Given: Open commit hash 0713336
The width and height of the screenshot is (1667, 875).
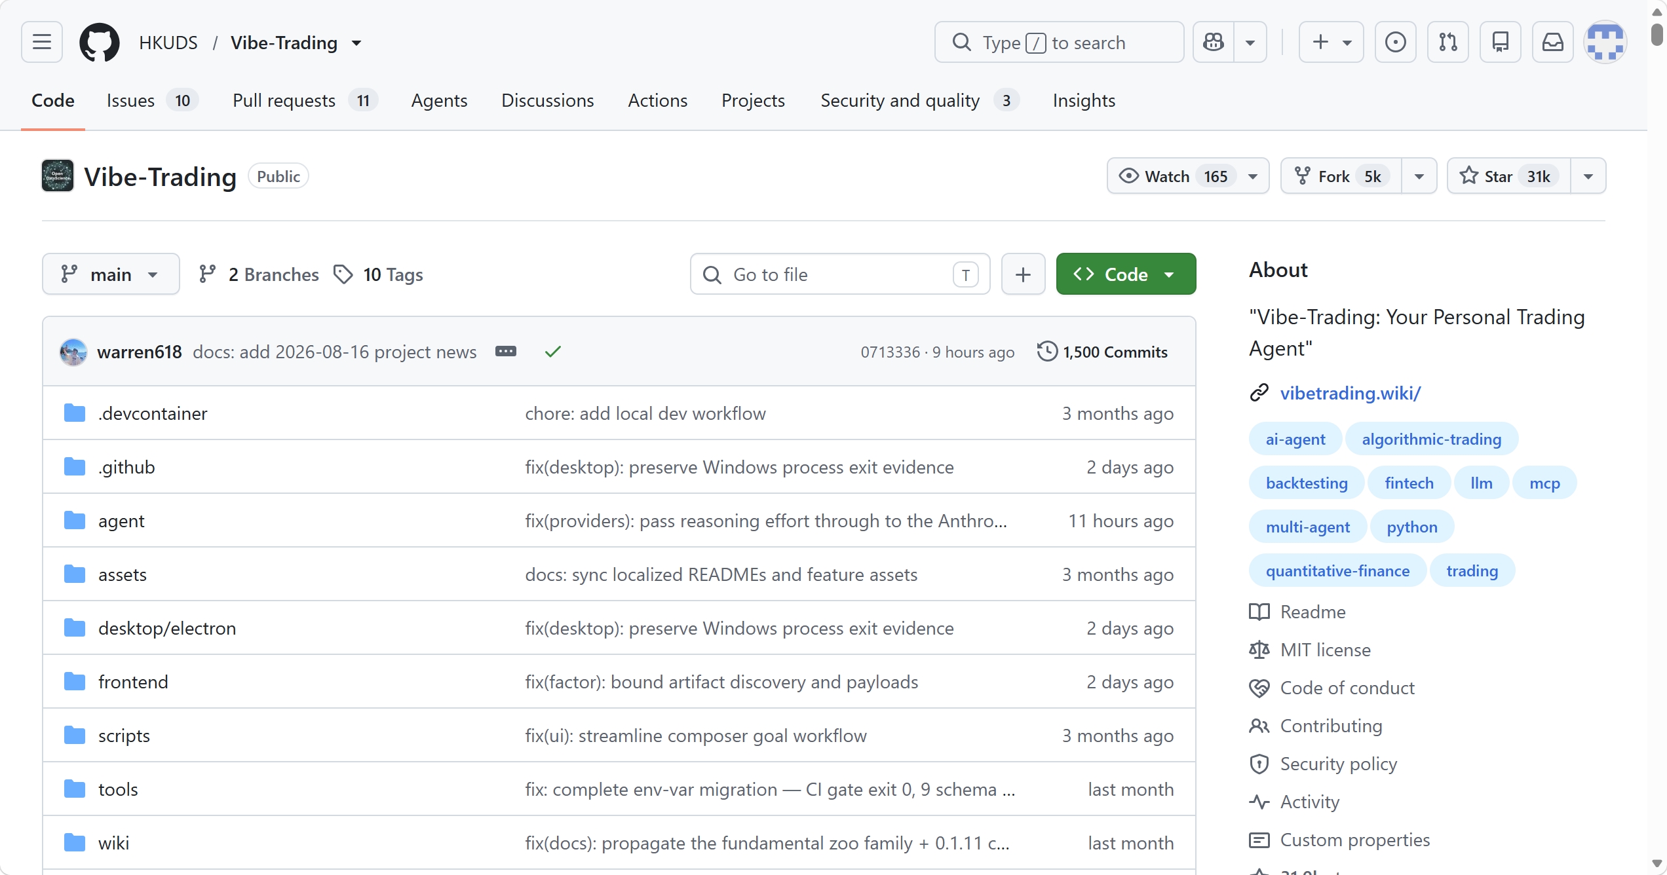Looking at the screenshot, I should point(890,352).
